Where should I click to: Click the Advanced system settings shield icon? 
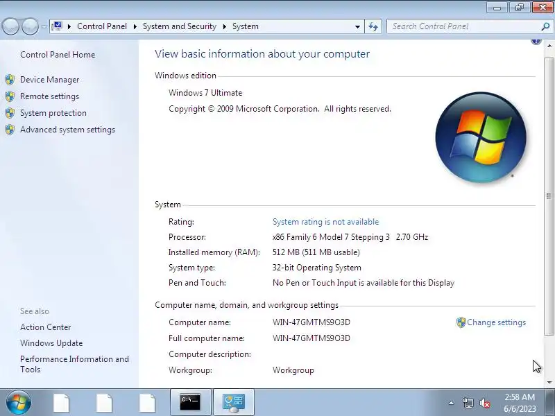10,130
